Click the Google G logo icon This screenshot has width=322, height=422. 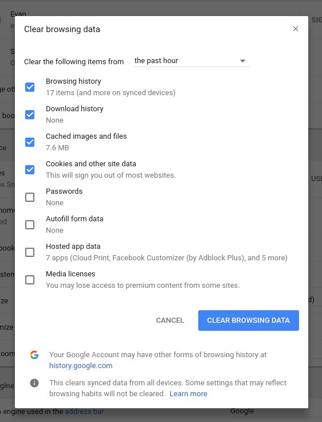pyautogui.click(x=34, y=355)
